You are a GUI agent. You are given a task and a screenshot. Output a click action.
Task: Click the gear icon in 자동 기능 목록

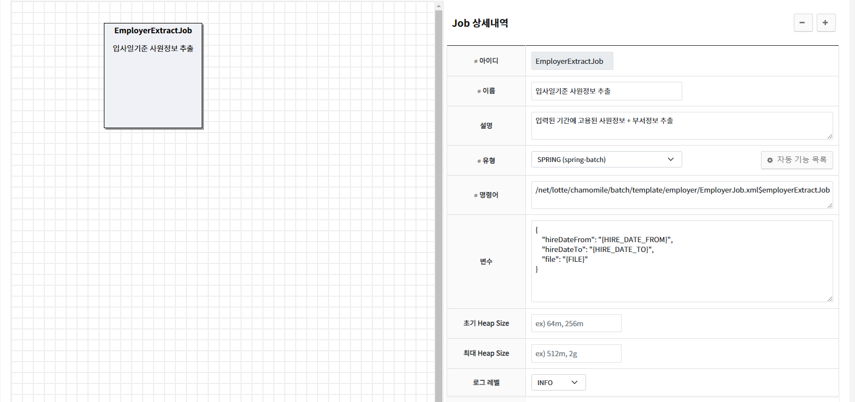point(770,160)
